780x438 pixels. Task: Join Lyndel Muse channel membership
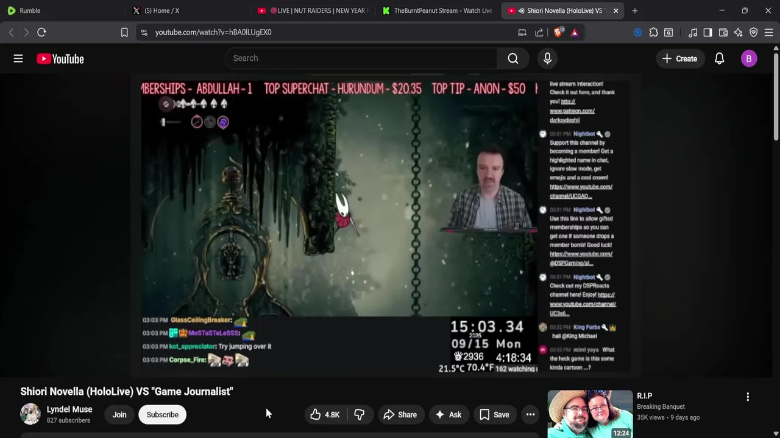[x=119, y=415]
